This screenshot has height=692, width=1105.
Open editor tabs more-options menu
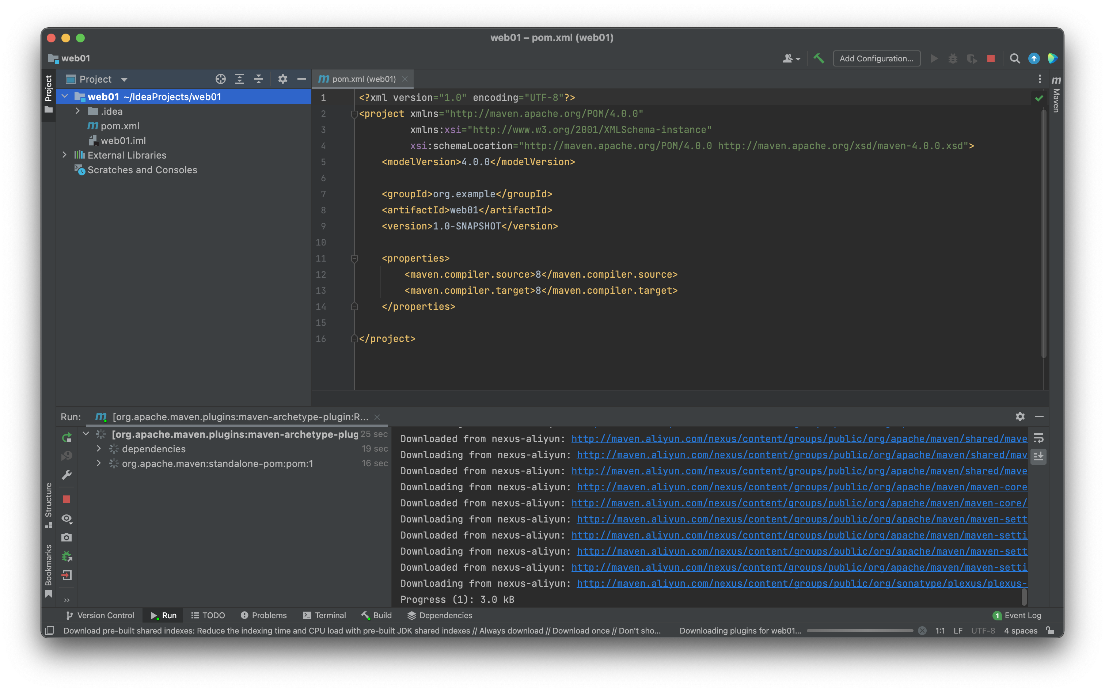pos(1040,79)
